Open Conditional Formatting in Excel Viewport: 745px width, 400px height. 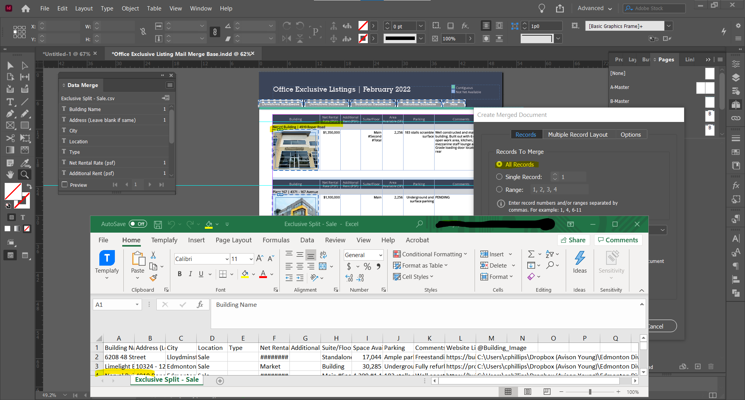430,254
